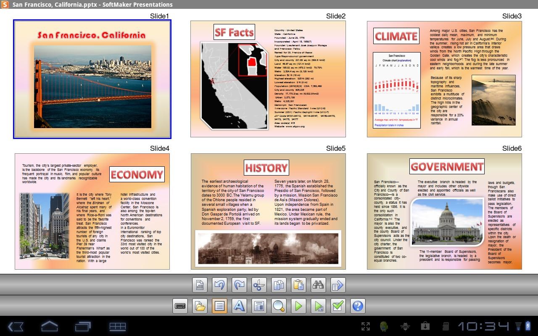Toggle the on-screen keyboard
The height and width of the screenshot is (336, 538).
(181, 306)
